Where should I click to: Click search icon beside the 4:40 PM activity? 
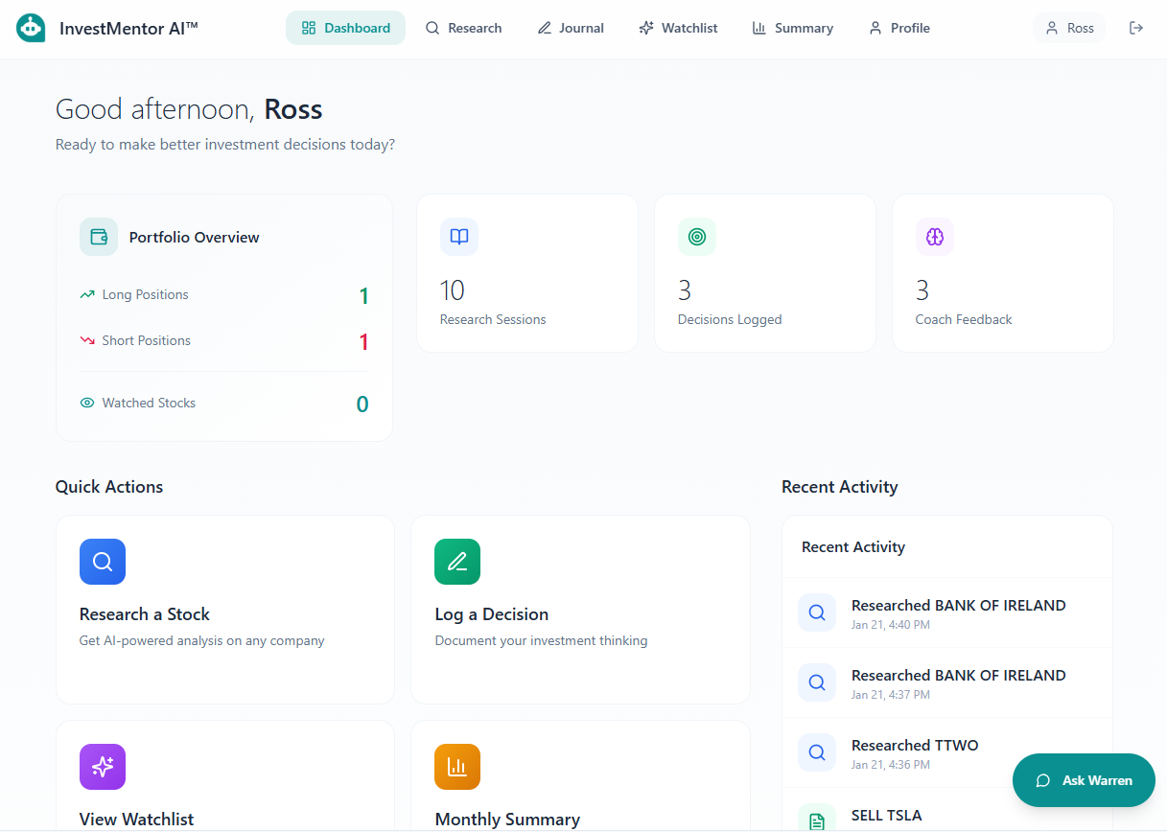tap(817, 612)
